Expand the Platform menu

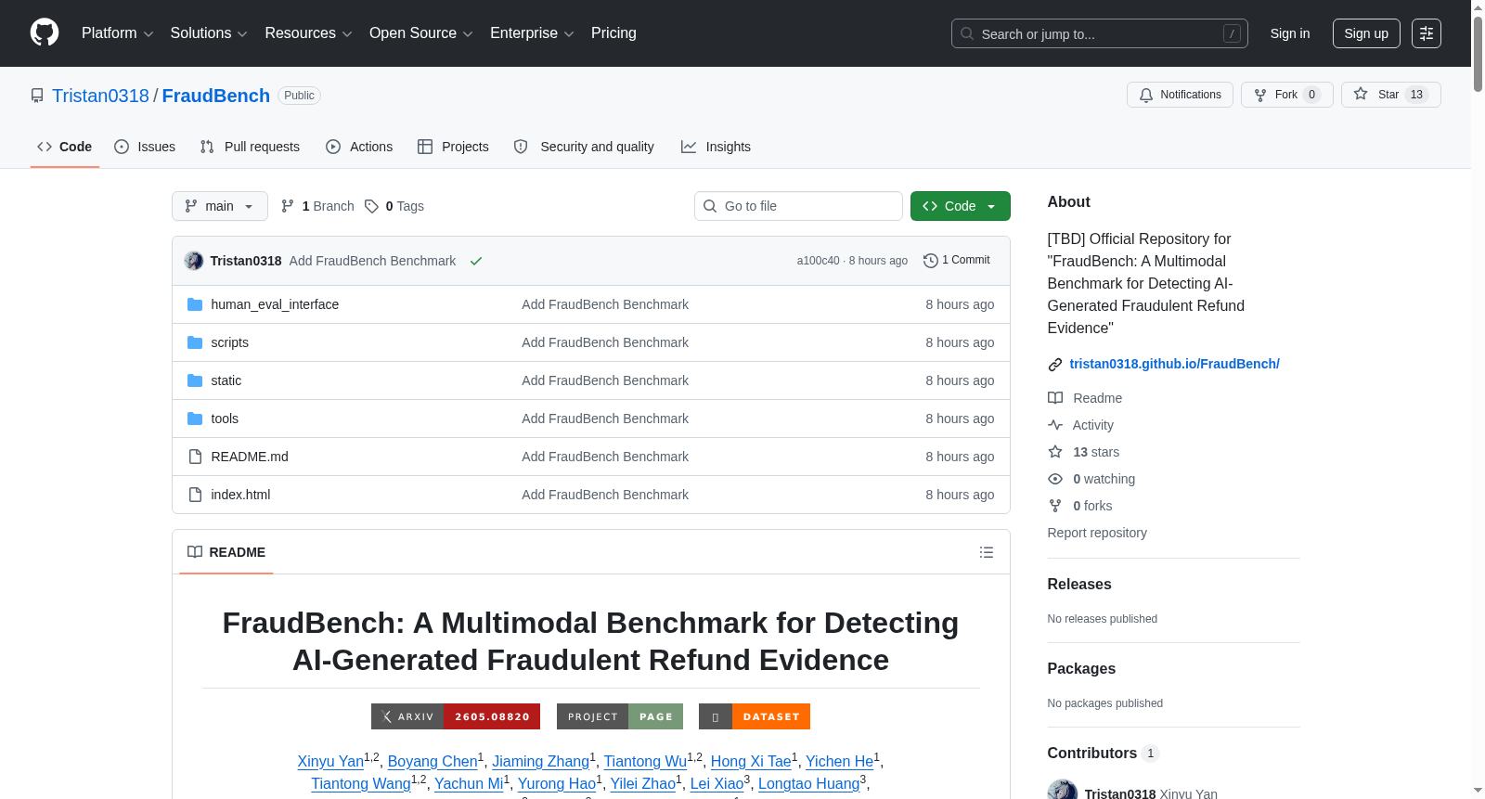pyautogui.click(x=117, y=33)
